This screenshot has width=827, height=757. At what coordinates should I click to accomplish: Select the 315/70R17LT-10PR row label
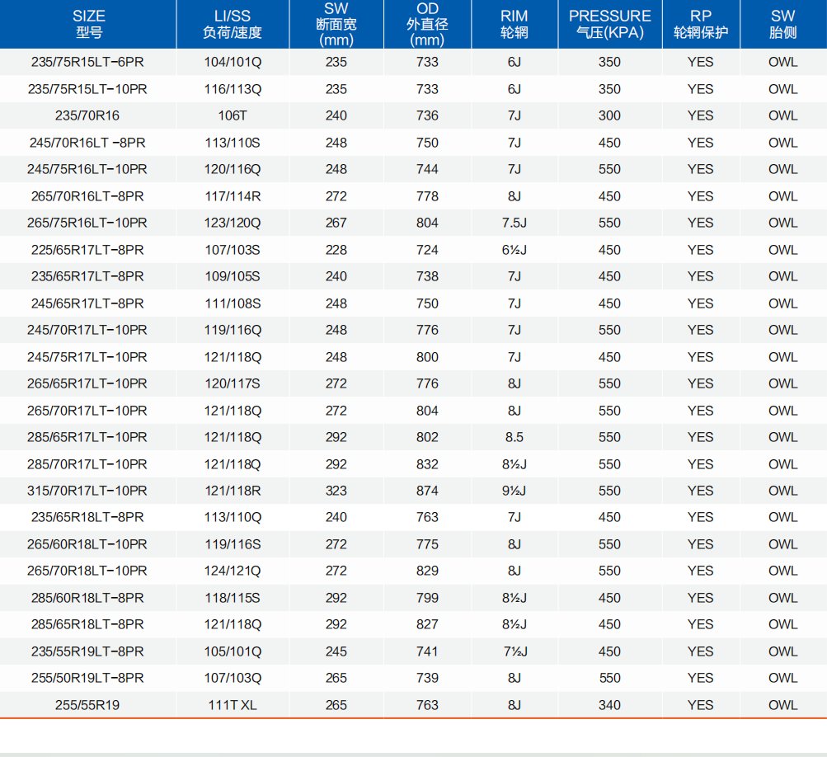[87, 491]
